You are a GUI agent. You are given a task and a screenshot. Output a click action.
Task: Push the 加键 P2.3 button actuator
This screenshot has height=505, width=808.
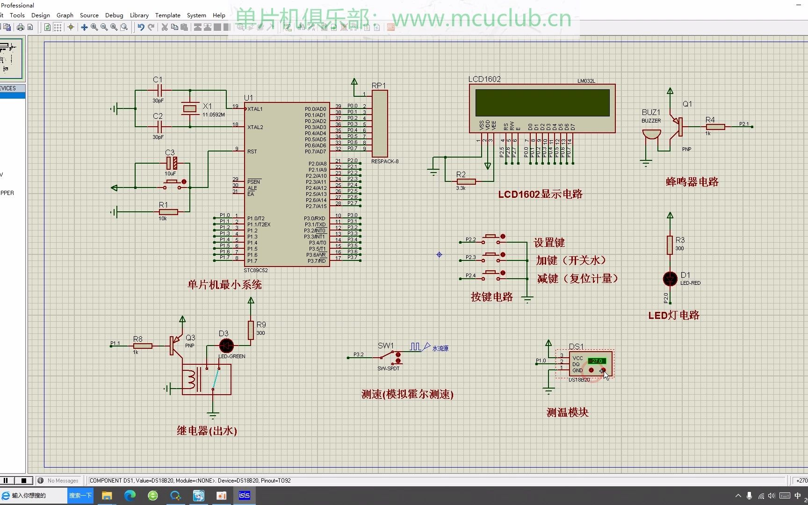point(503,255)
